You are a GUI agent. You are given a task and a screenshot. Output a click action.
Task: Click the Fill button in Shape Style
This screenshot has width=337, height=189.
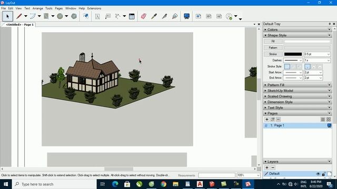pyautogui.click(x=273, y=41)
